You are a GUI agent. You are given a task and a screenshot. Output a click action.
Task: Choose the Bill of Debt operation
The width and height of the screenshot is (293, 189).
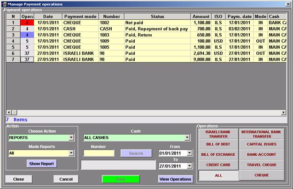218,144
